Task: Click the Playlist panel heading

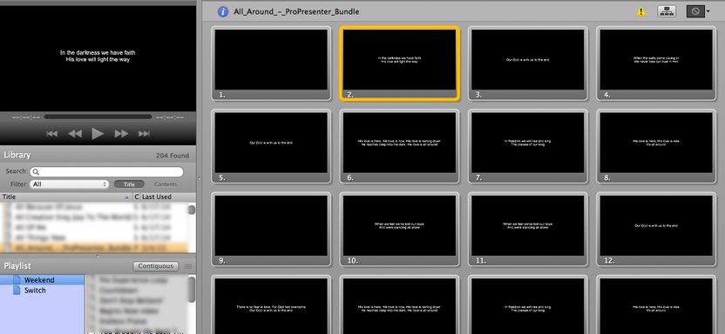Action: coord(17,266)
